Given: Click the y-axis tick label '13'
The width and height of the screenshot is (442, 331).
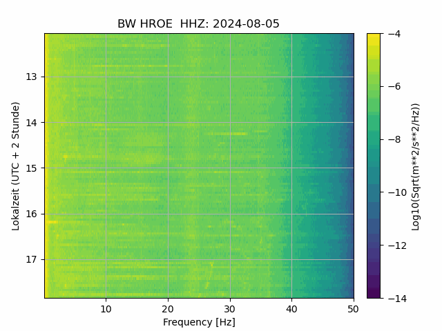Looking at the screenshot, I should (x=31, y=77).
